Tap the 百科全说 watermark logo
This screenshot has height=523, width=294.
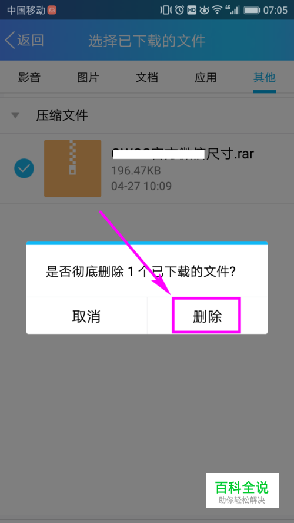242,490
